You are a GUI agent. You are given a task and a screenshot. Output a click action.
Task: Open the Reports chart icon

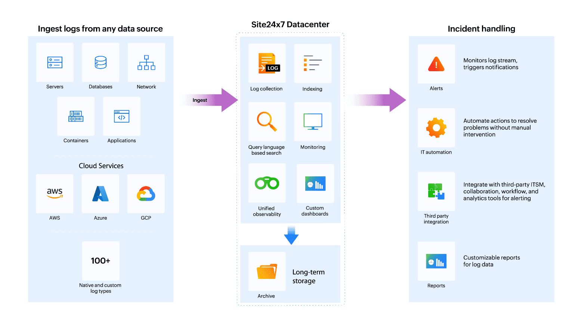tap(436, 261)
